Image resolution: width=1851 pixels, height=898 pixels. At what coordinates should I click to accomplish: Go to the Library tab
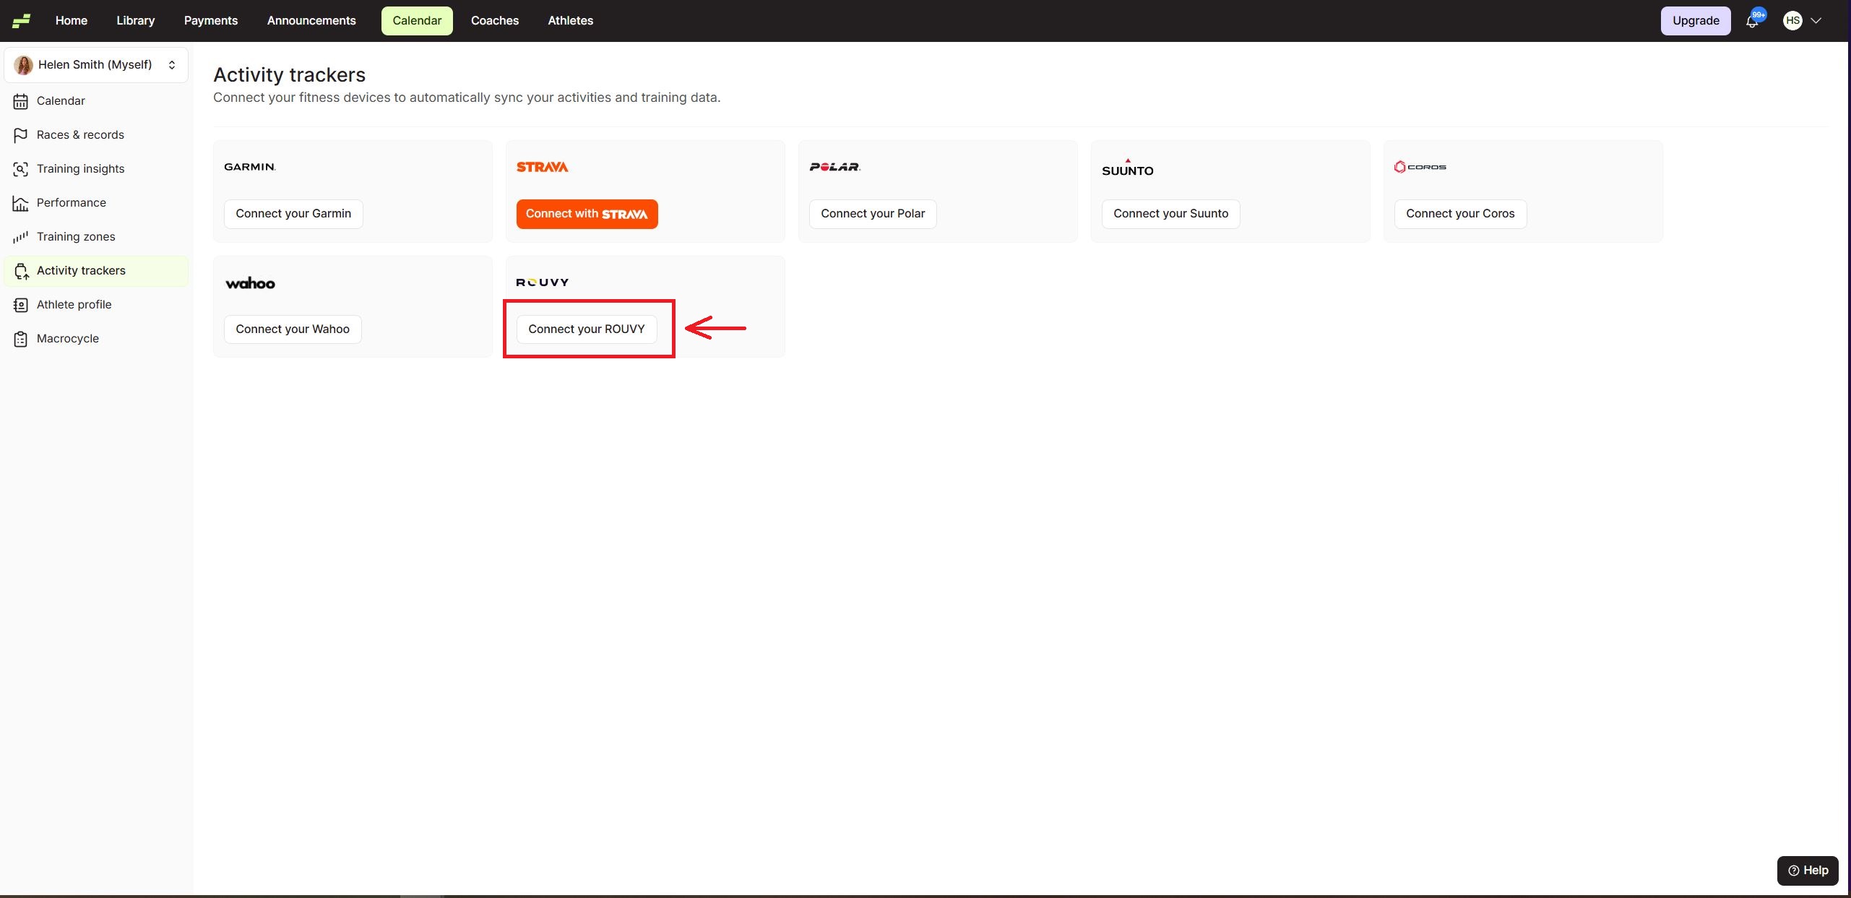[135, 21]
